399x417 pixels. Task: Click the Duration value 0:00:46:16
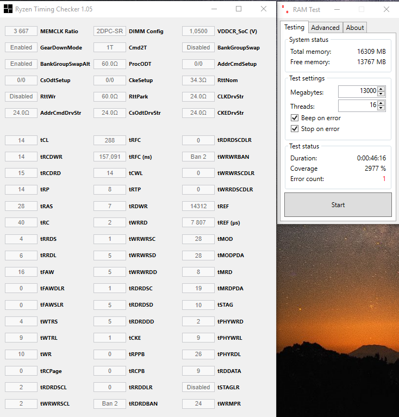point(371,158)
